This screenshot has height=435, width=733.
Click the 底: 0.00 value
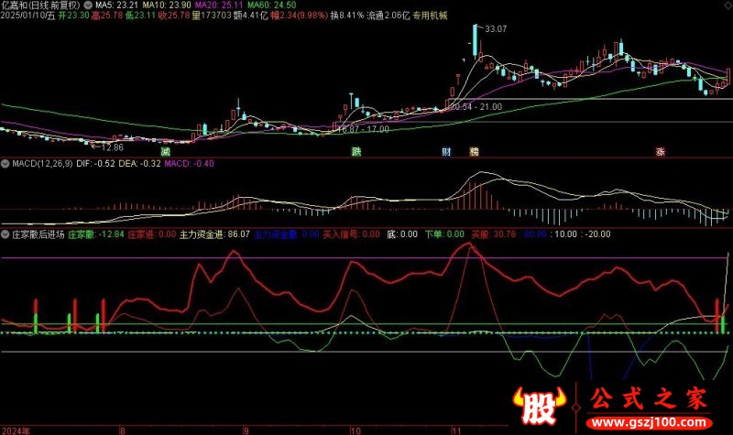tap(402, 234)
